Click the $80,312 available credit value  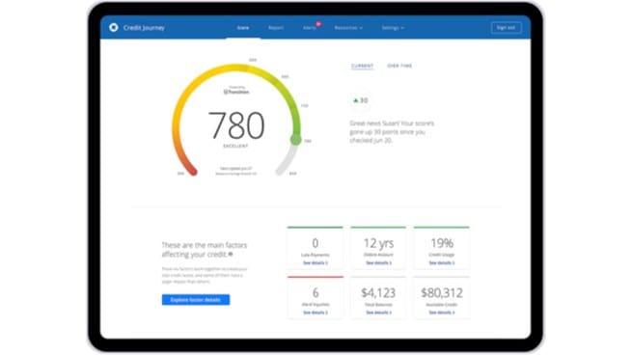[442, 292]
